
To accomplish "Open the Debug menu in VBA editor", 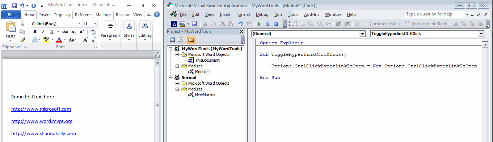I will tap(262, 14).
